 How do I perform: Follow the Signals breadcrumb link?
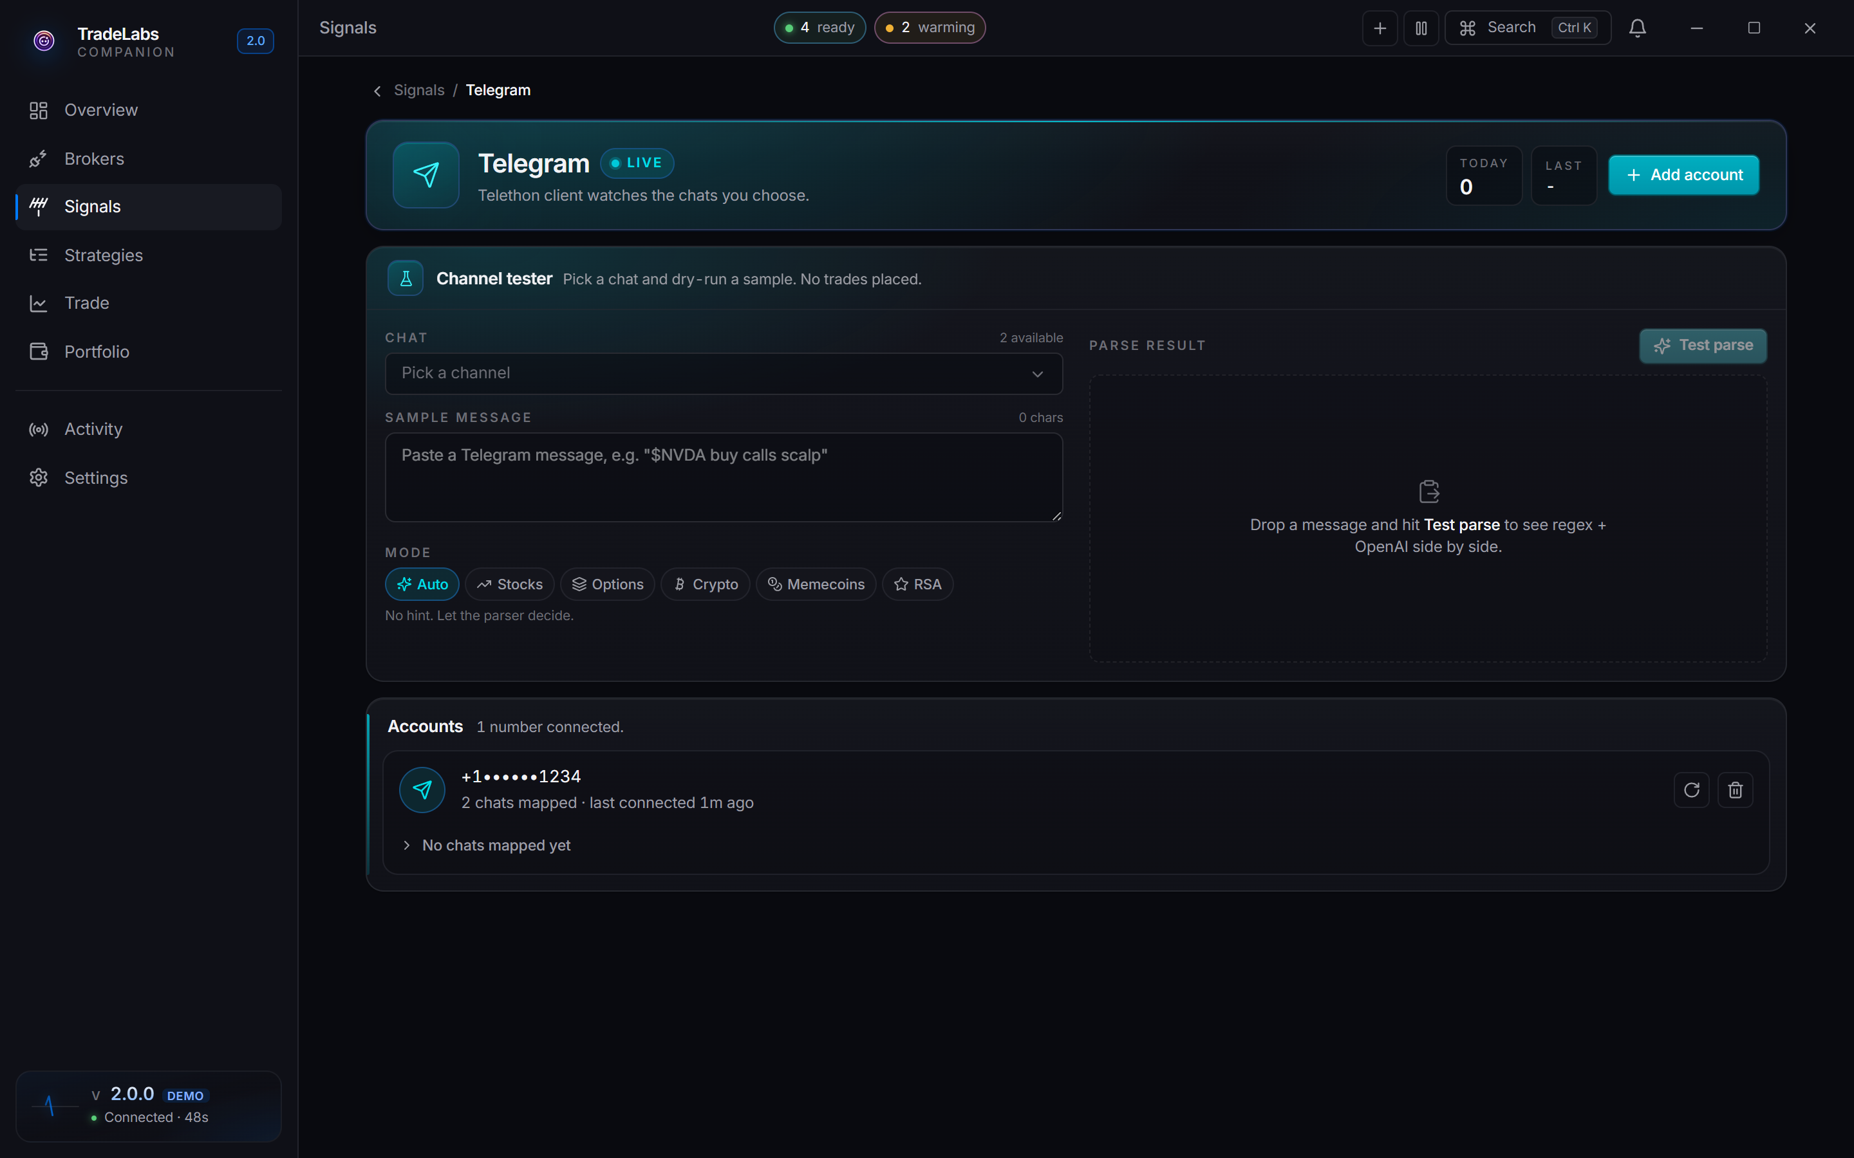click(419, 90)
